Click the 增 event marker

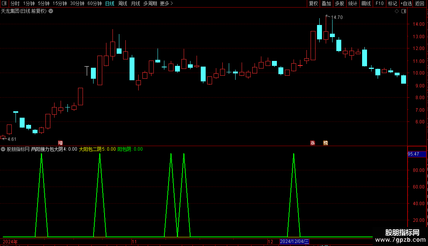tap(60, 143)
